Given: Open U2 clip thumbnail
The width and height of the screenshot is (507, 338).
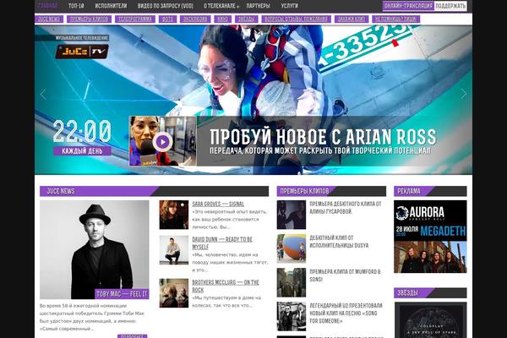Looking at the screenshot, I should pyautogui.click(x=292, y=316).
